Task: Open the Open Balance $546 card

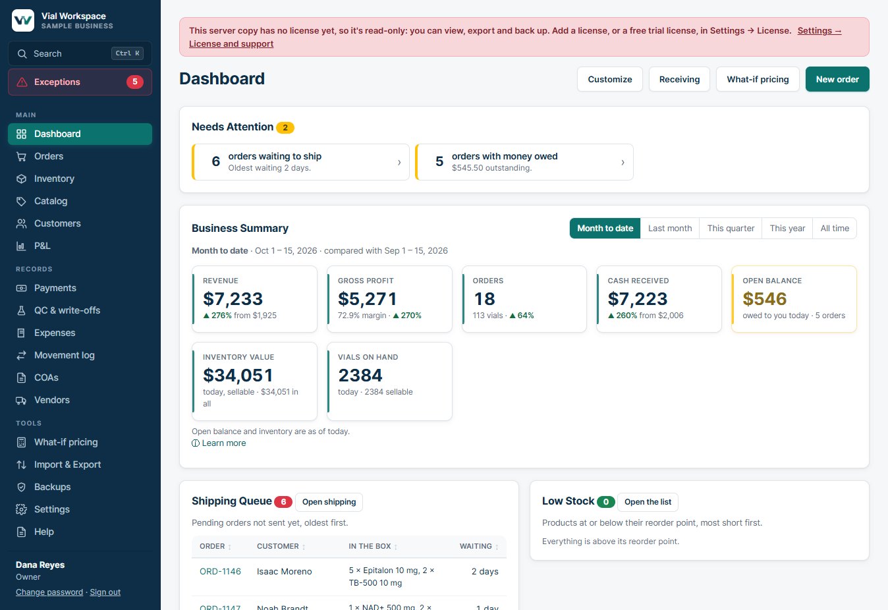Action: point(794,299)
